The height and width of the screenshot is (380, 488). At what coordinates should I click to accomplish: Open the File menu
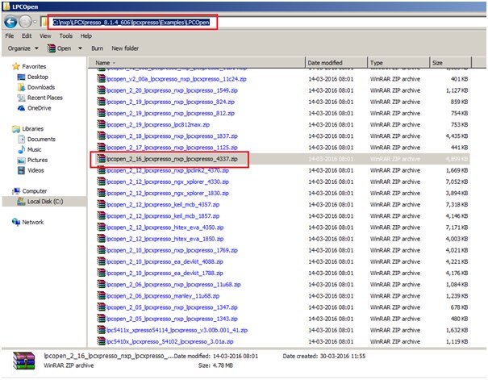(10, 35)
